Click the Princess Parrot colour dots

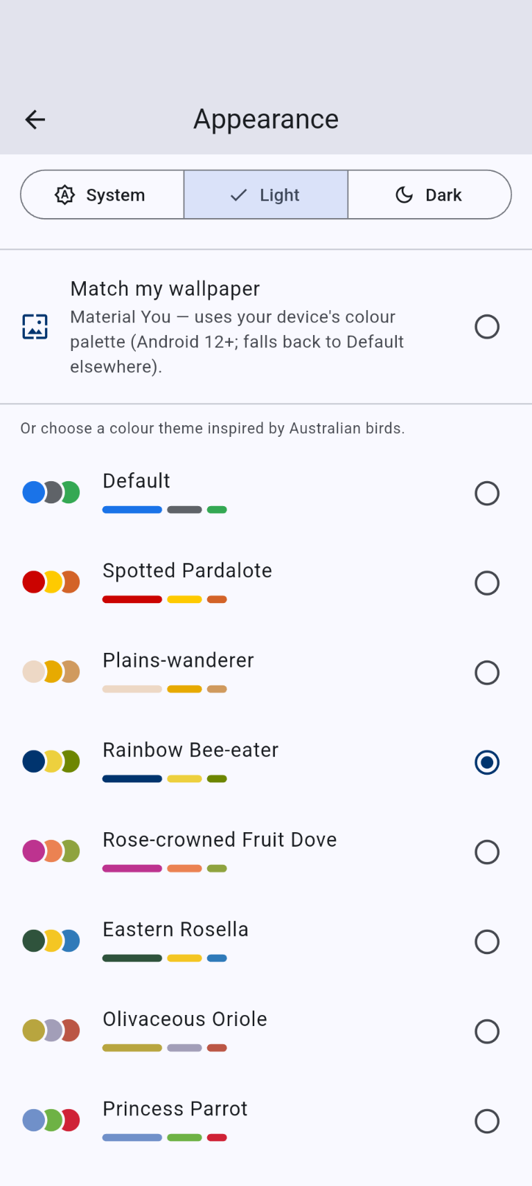click(x=51, y=1120)
